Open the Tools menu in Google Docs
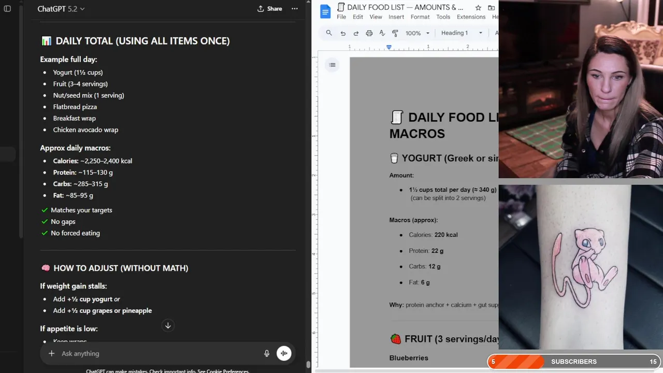 tap(443, 17)
